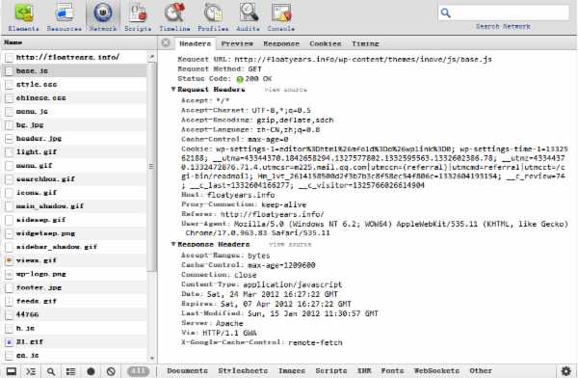
Task: Select the wp-logo.png request
Action: pos(74,274)
